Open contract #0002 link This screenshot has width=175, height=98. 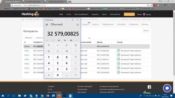point(27,51)
